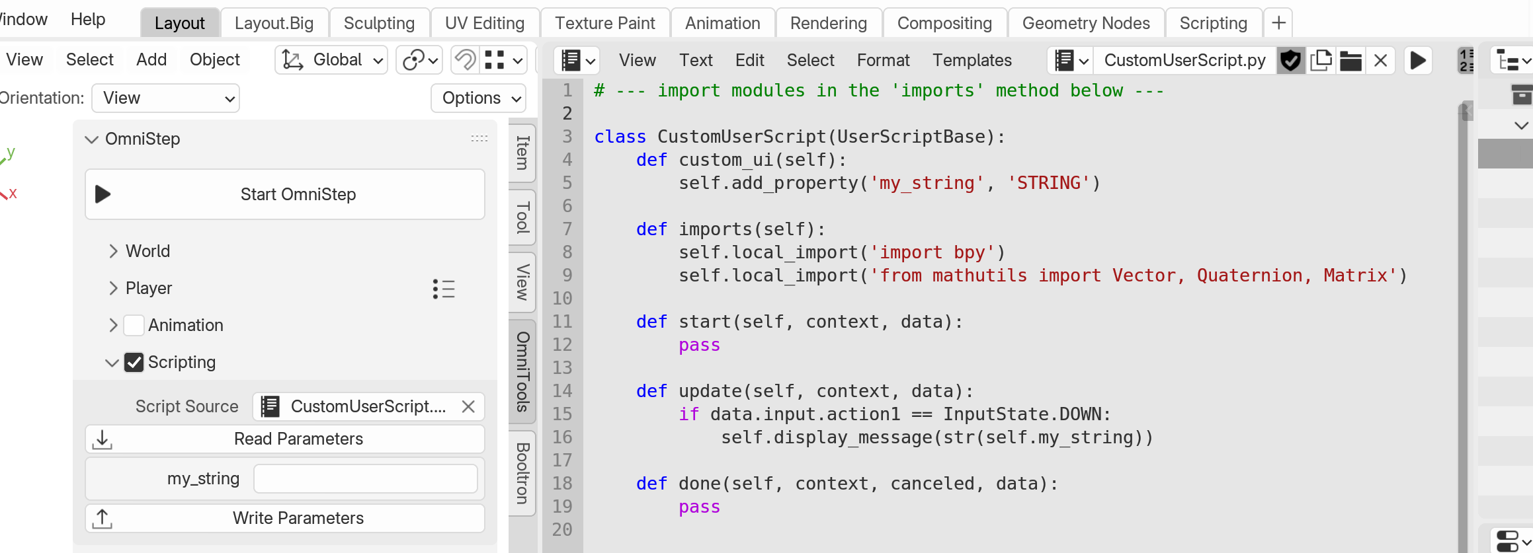Switch to the Booltron sidebar tab
Viewport: 1533px width, 553px height.
click(x=522, y=473)
